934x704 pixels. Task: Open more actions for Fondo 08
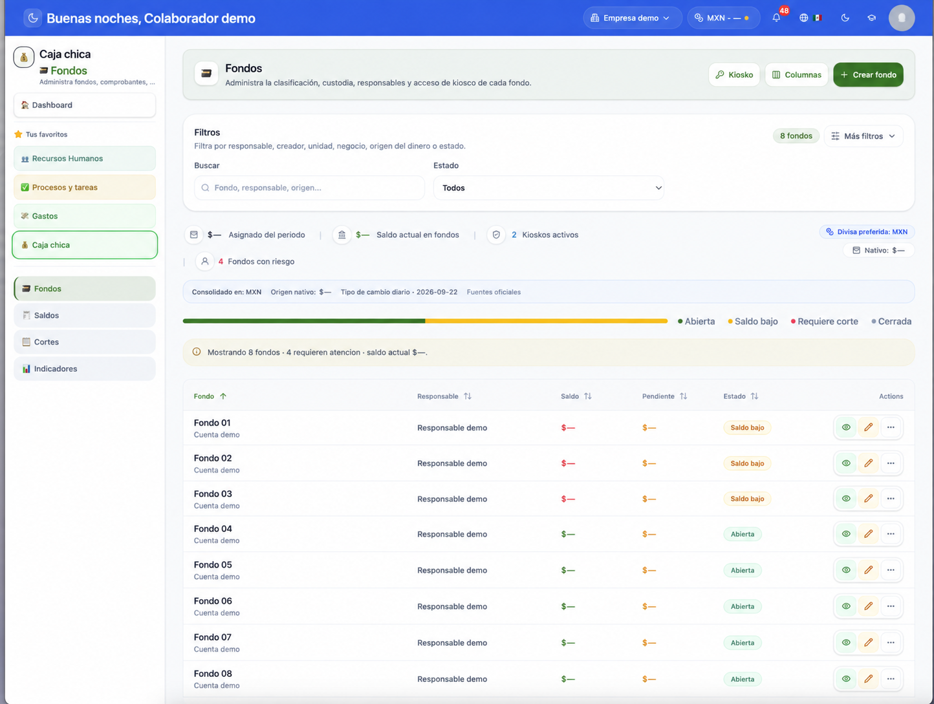coord(891,679)
